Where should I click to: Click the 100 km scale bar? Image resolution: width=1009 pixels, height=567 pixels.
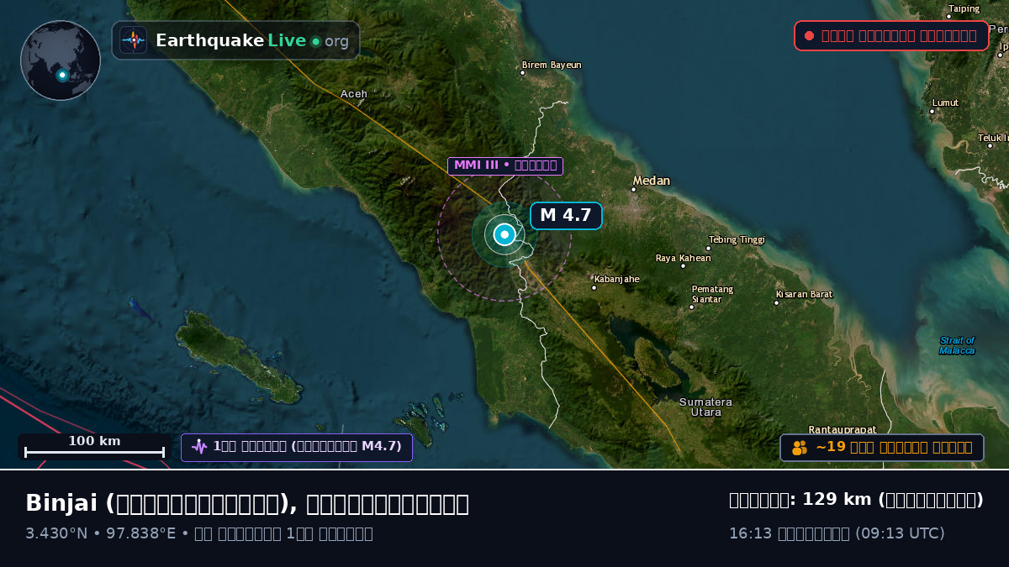pyautogui.click(x=94, y=447)
